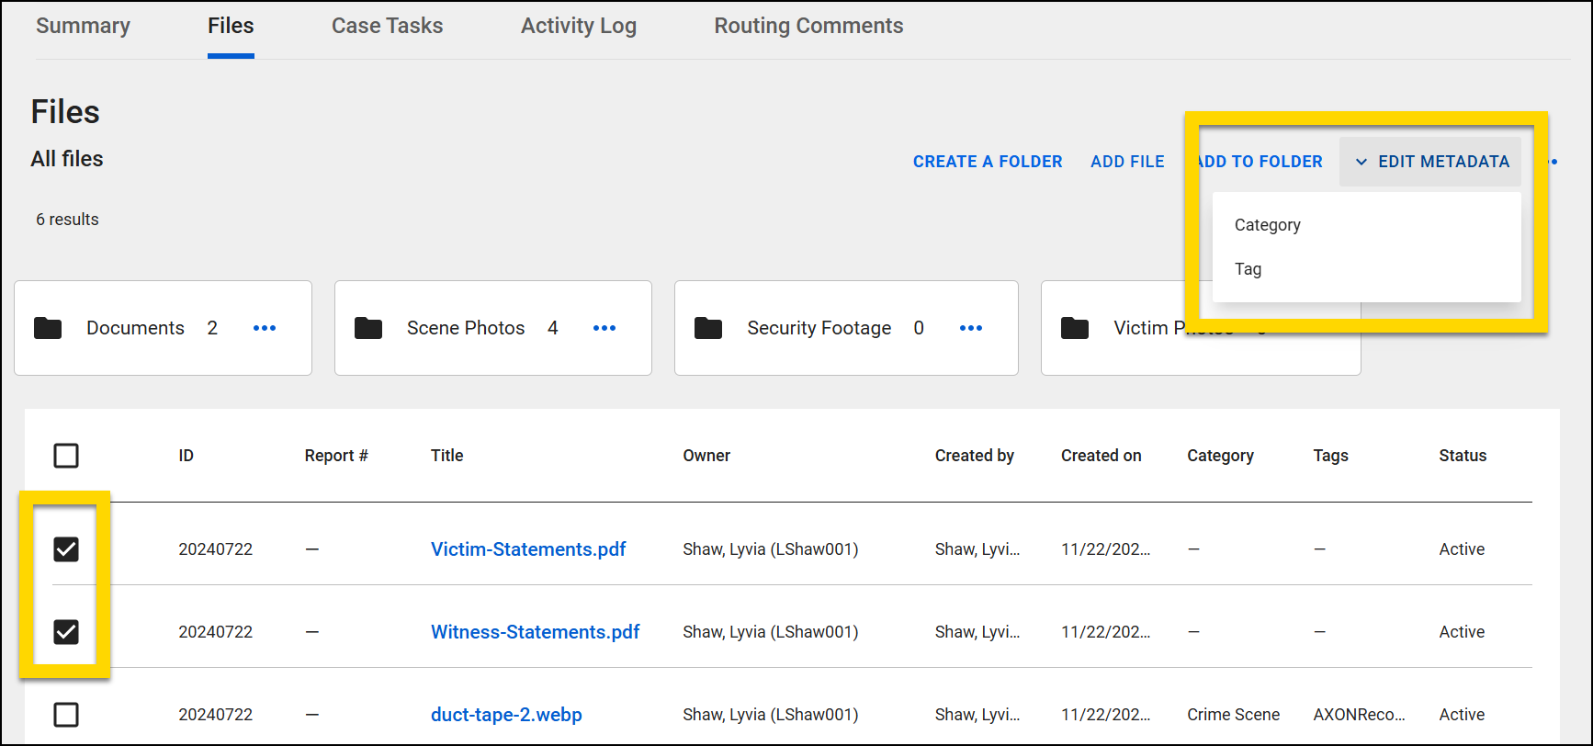Click the Documents folder icon

point(48,328)
